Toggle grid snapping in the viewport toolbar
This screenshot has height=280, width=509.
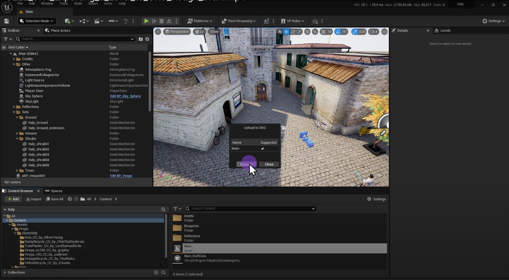323,32
